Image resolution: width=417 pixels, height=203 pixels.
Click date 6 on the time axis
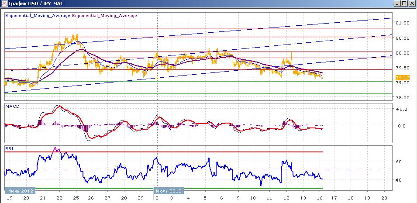[221, 198]
